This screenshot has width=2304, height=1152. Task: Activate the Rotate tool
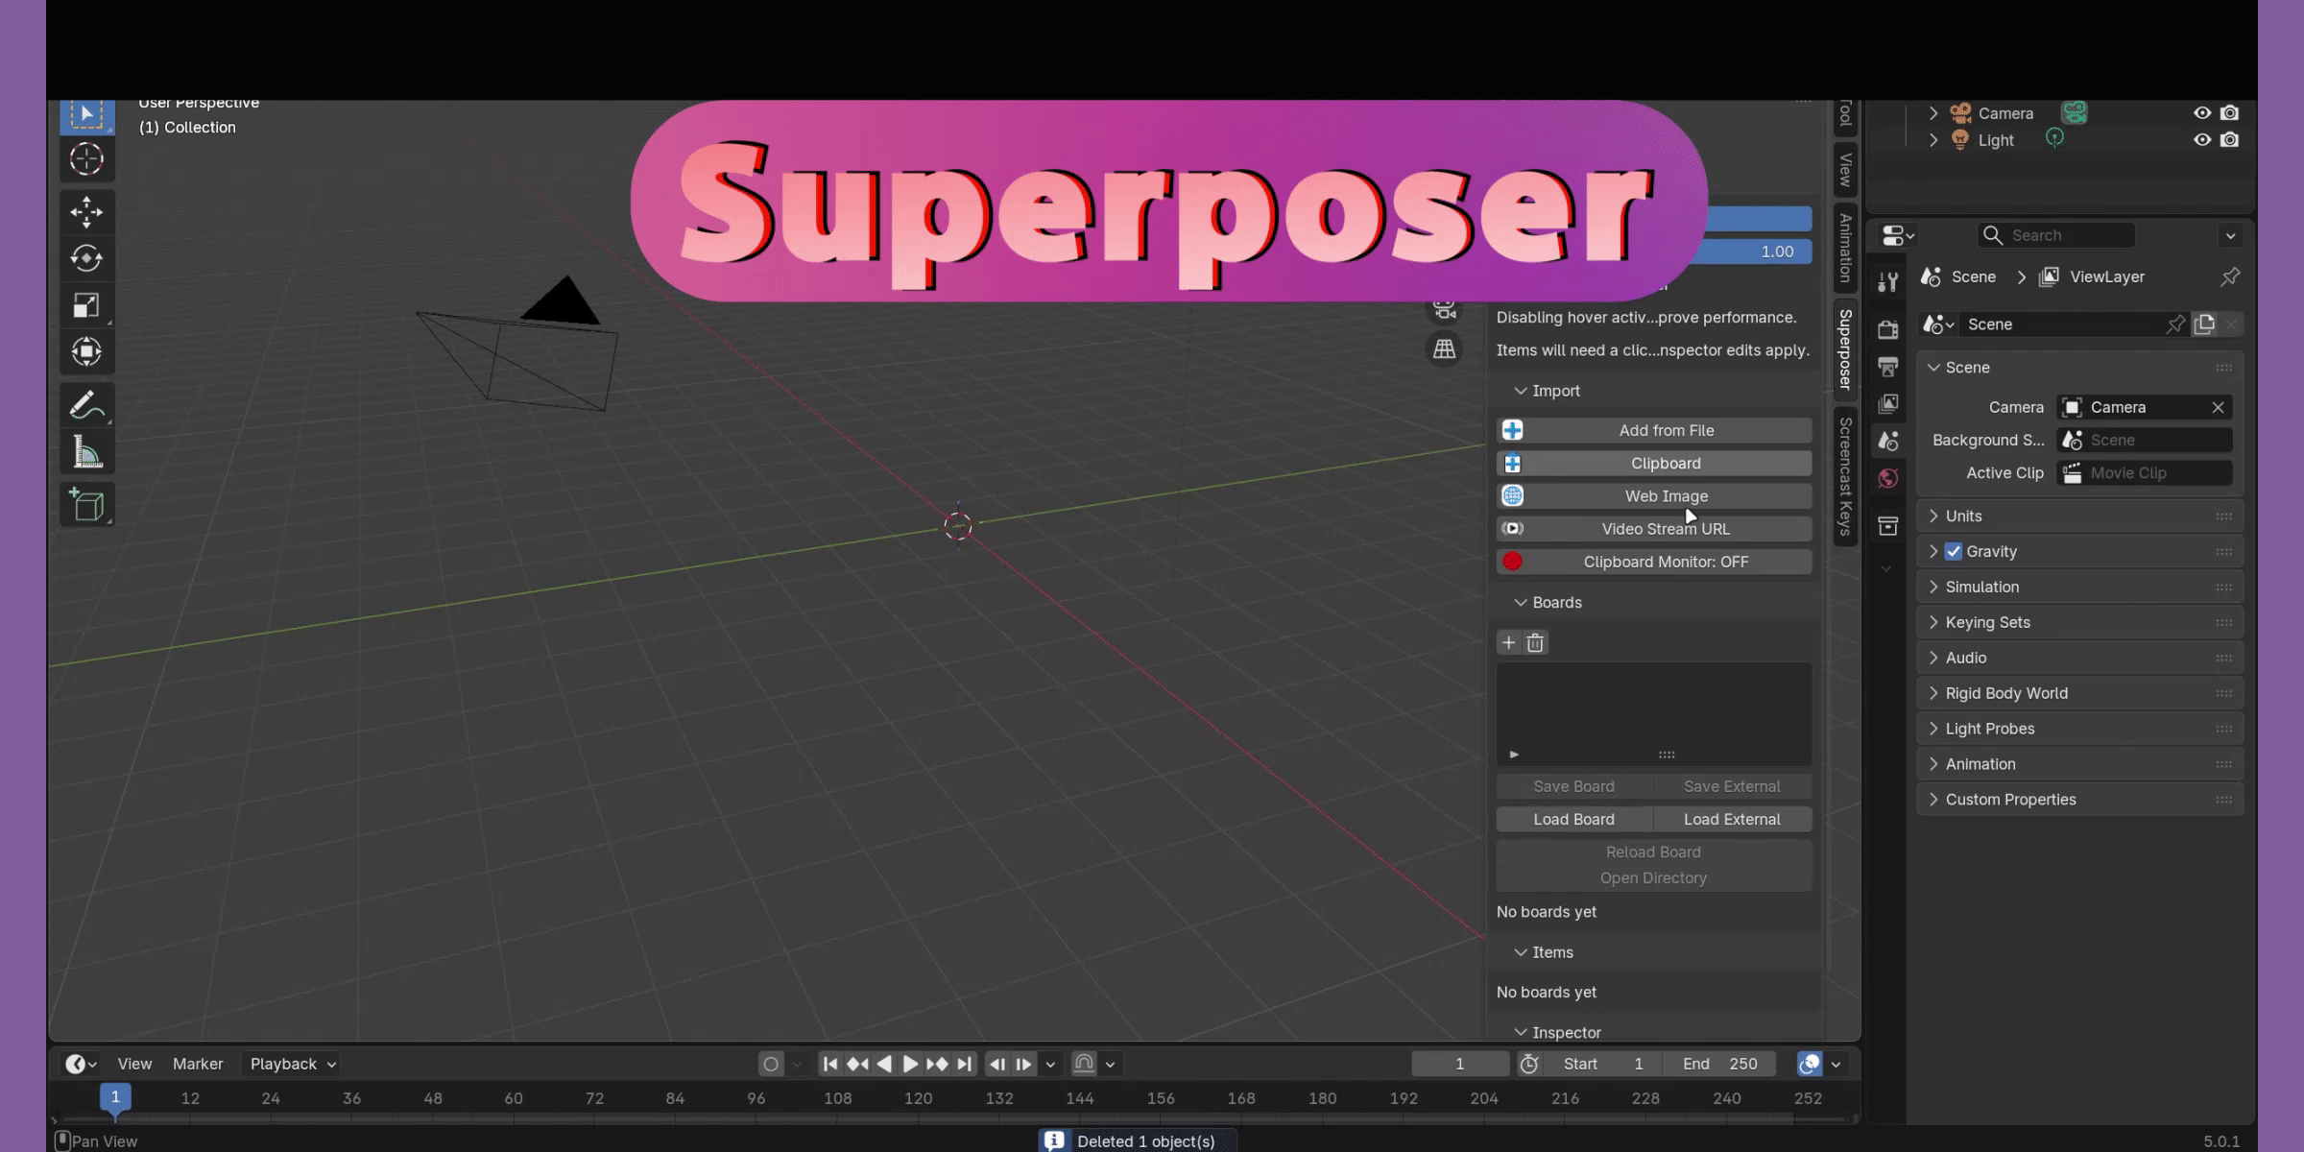pos(86,258)
